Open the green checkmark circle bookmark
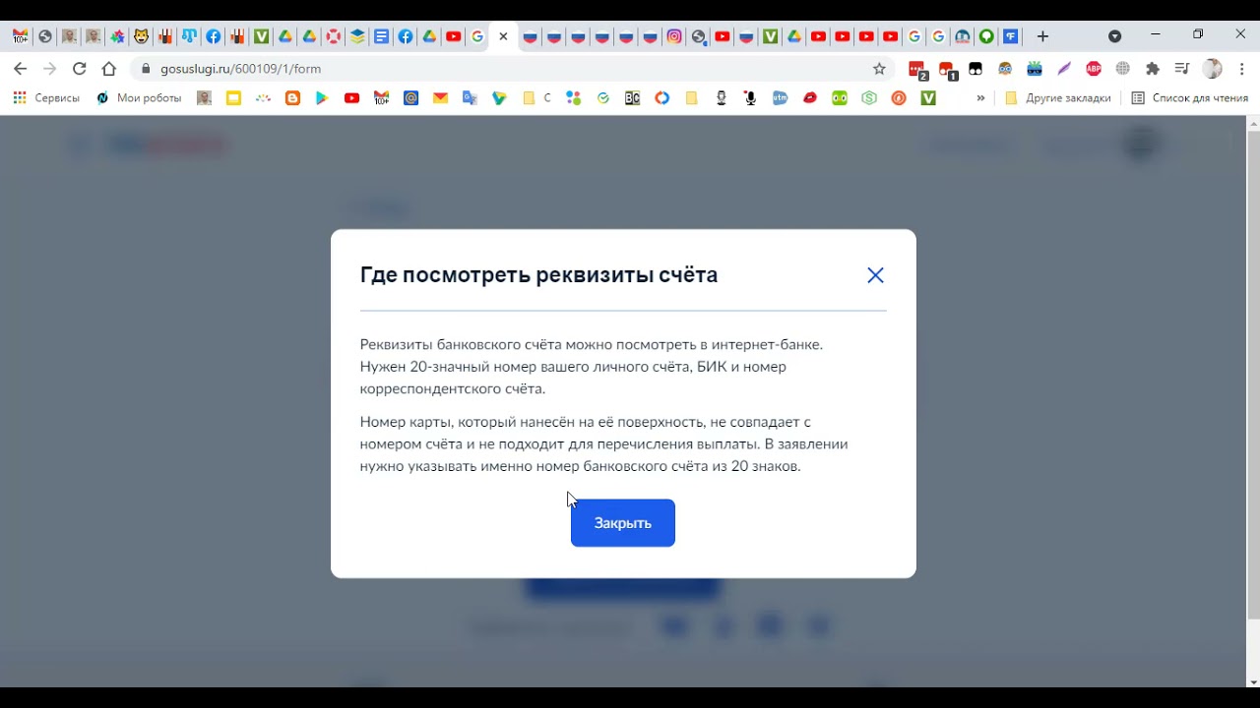This screenshot has height=708, width=1260. 603,98
